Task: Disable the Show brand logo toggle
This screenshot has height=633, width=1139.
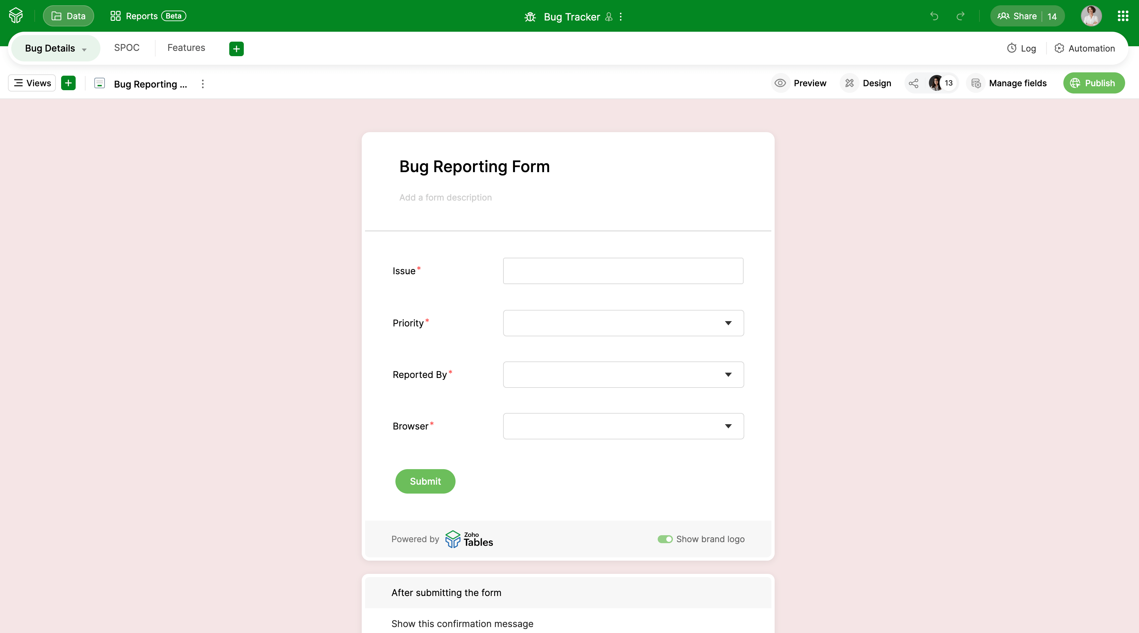Action: [x=665, y=539]
